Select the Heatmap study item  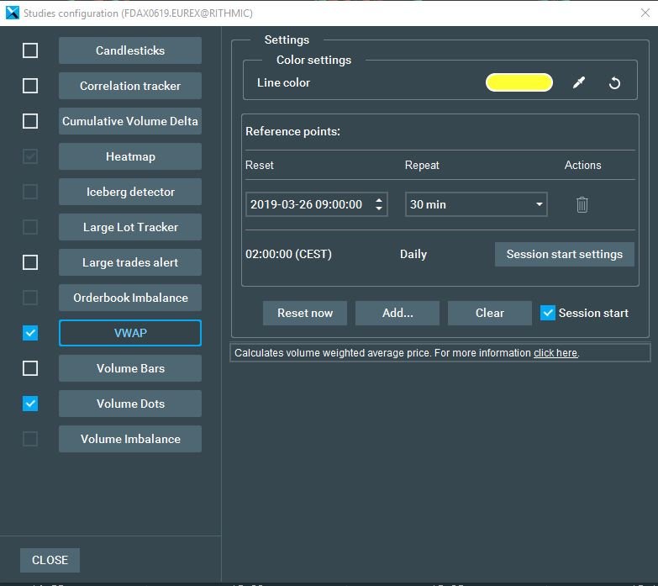click(x=130, y=156)
